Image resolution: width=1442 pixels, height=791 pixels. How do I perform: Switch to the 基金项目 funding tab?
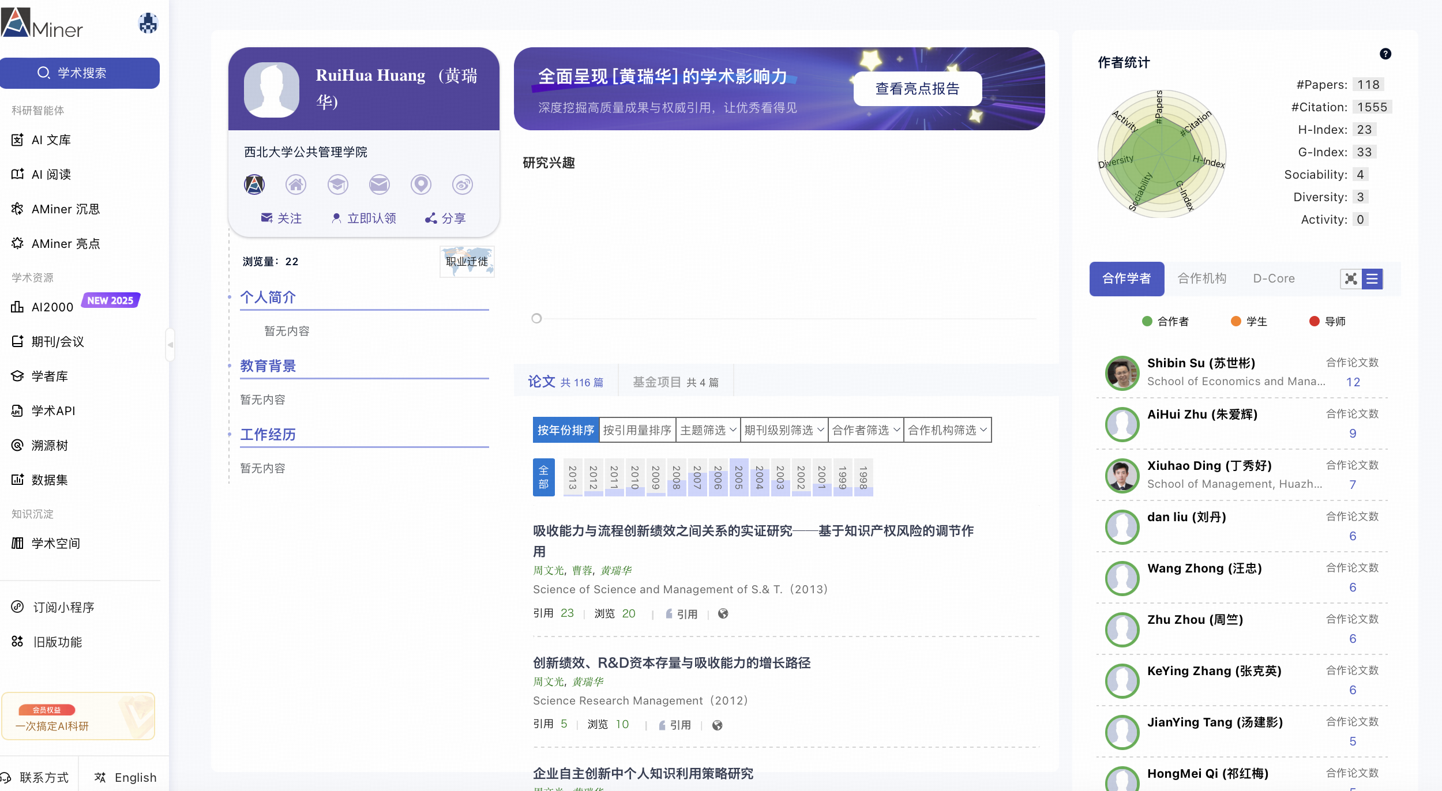675,382
